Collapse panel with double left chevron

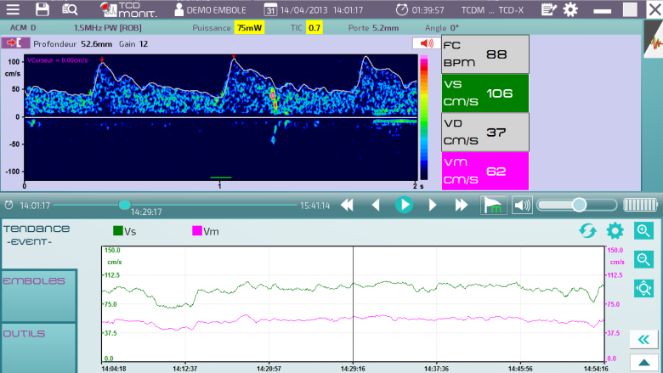pos(643,340)
